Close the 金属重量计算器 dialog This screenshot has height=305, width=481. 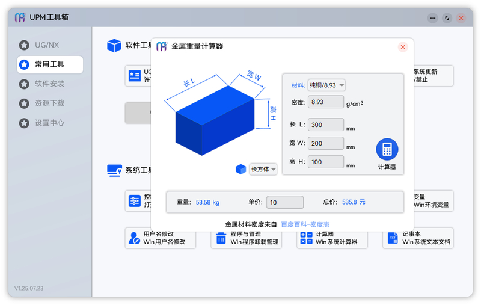coord(403,47)
